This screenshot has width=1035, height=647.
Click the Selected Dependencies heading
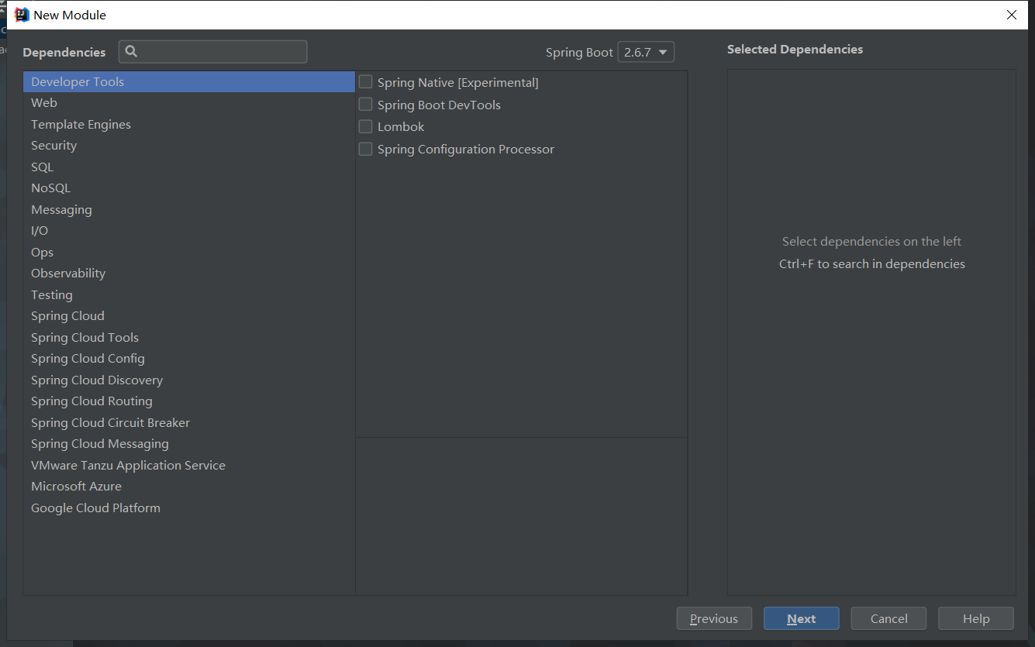795,49
